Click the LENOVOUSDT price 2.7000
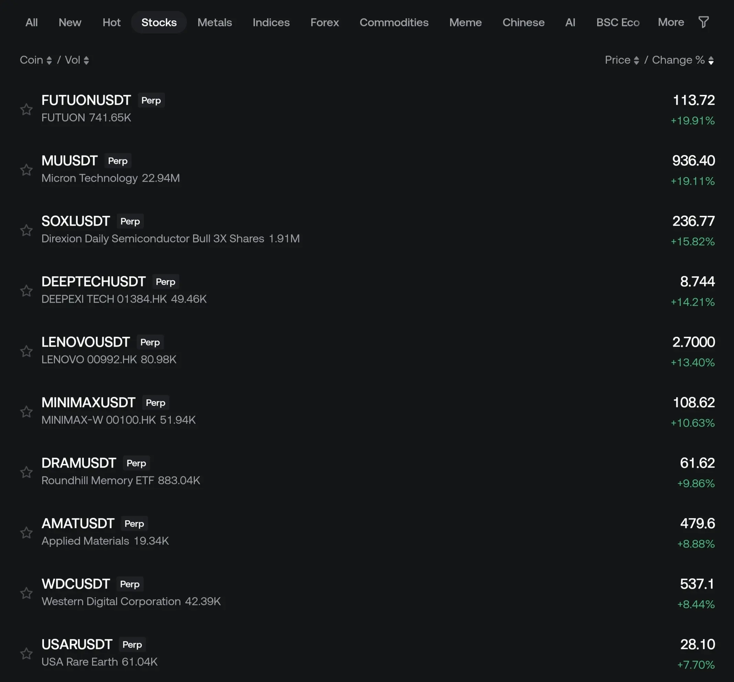The height and width of the screenshot is (682, 734). (x=693, y=342)
